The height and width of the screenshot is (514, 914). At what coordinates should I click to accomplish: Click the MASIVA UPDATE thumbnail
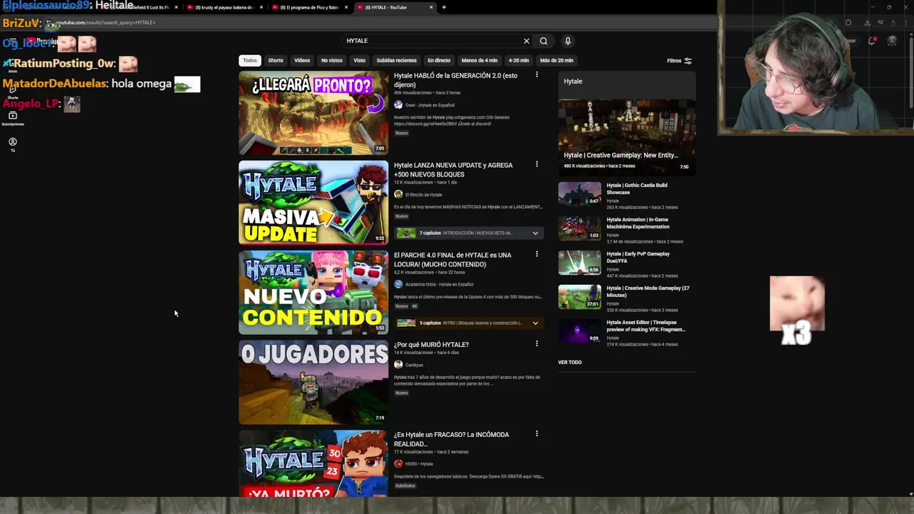[313, 203]
